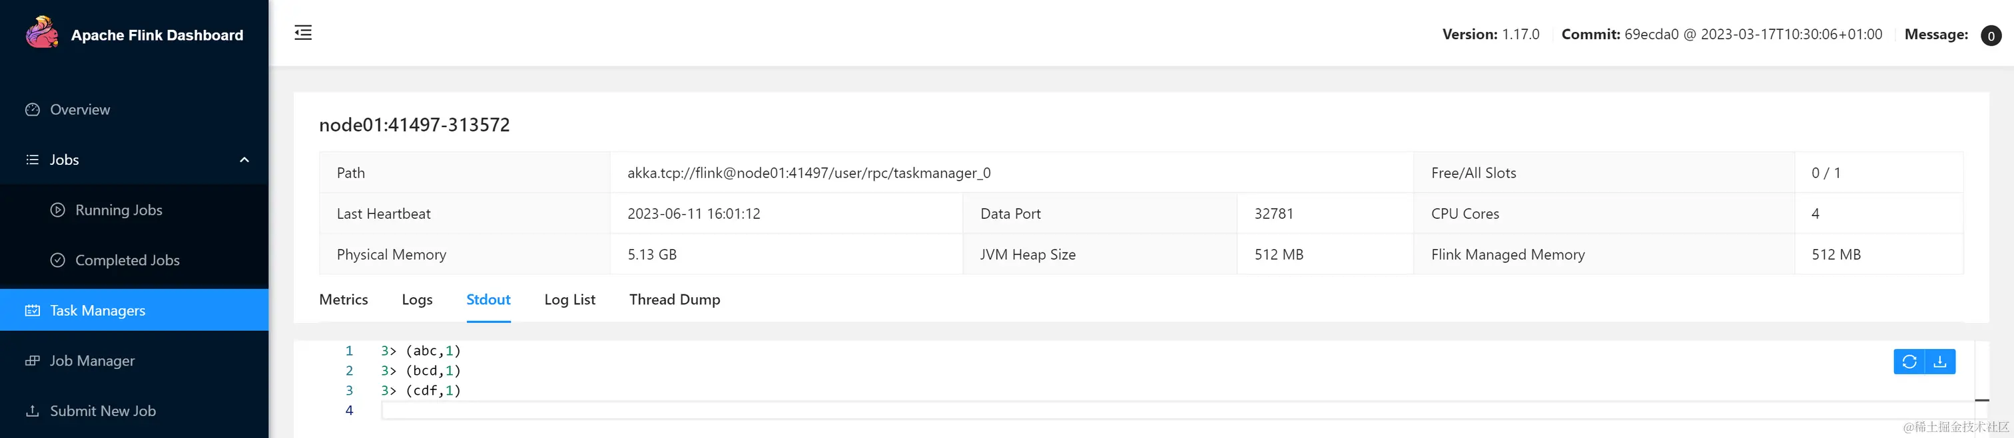Screen dimensions: 2014x438
Task: Click the Submit New Job upload icon
Action: pyautogui.click(x=32, y=411)
